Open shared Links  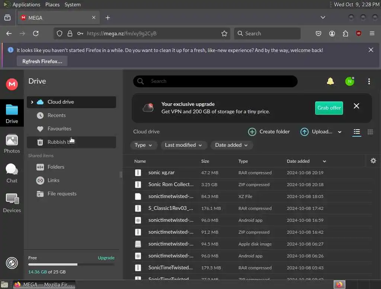71,180
